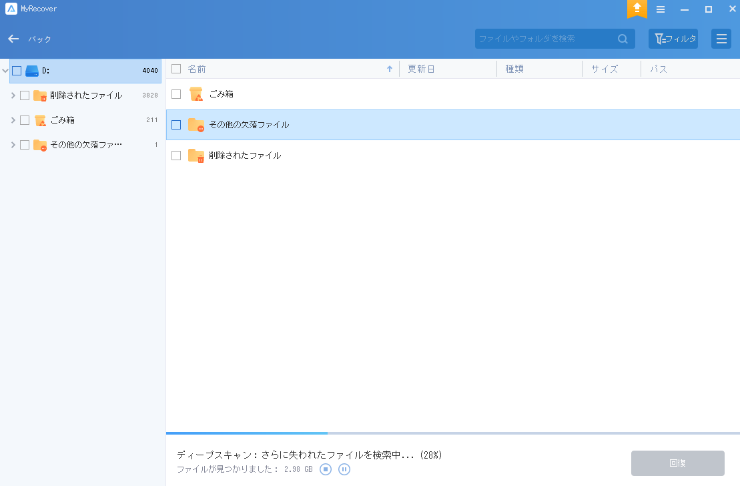
Task: Click the D: drive icon
Action: (x=31, y=71)
